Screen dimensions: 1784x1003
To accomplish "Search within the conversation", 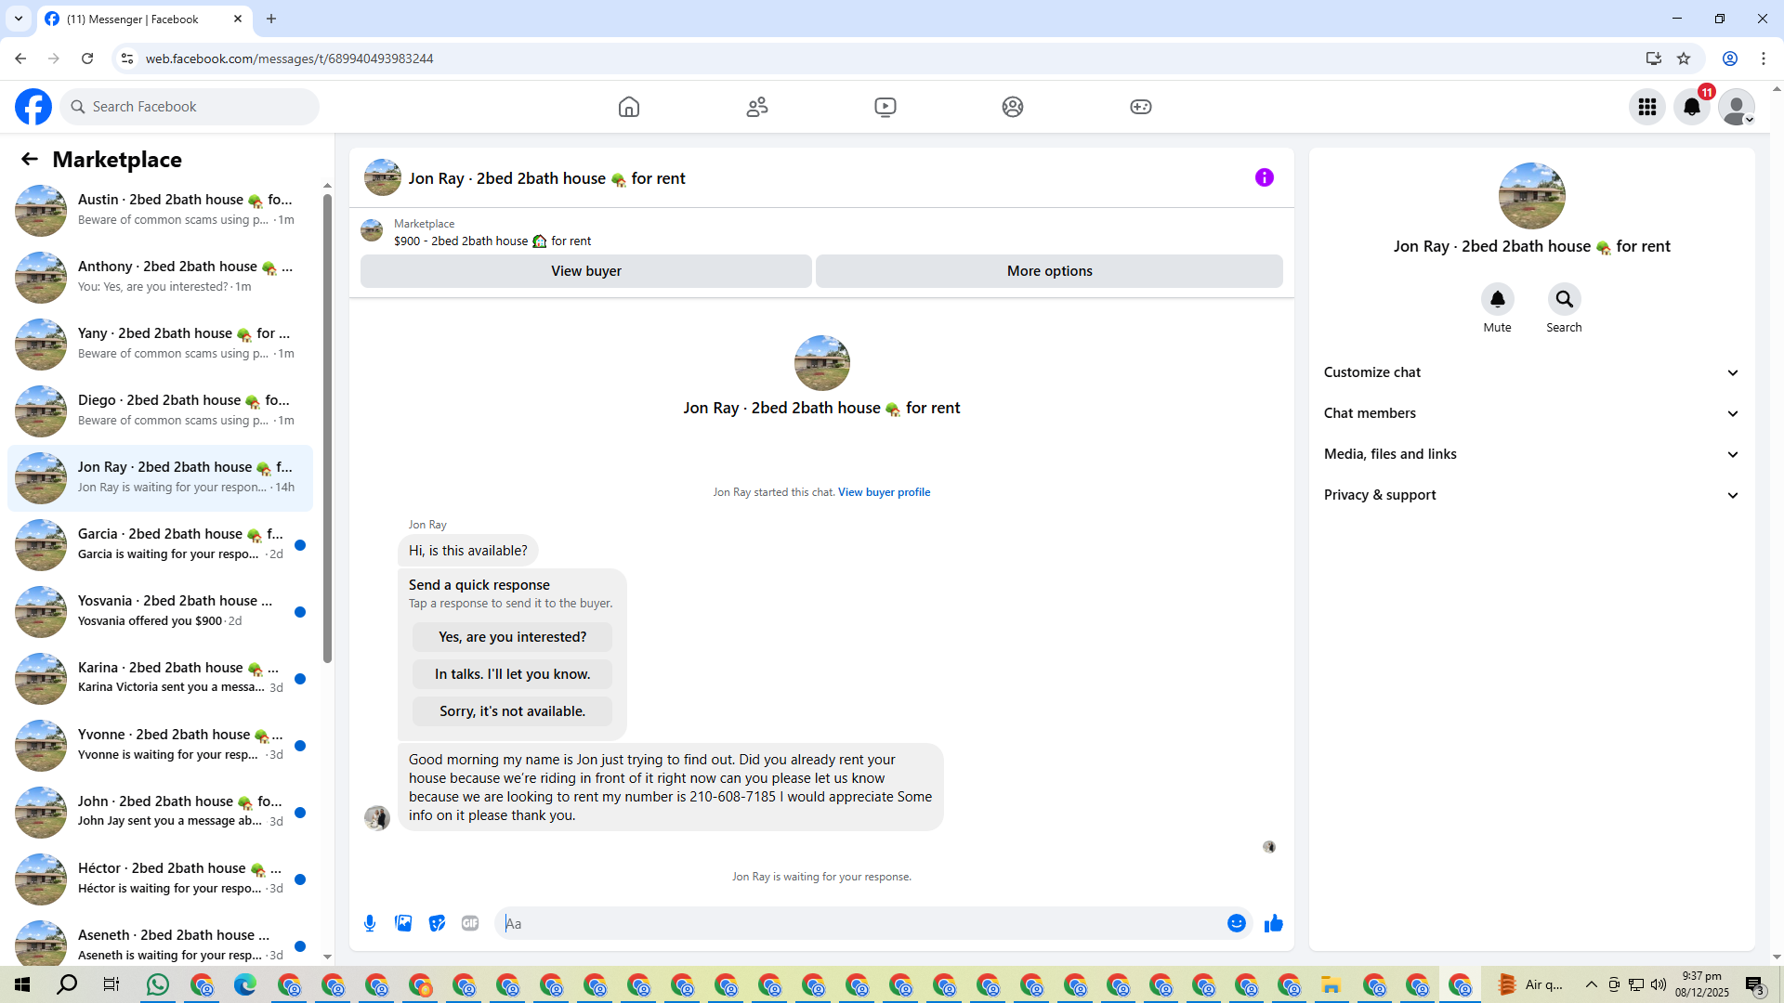I will pyautogui.click(x=1565, y=299).
